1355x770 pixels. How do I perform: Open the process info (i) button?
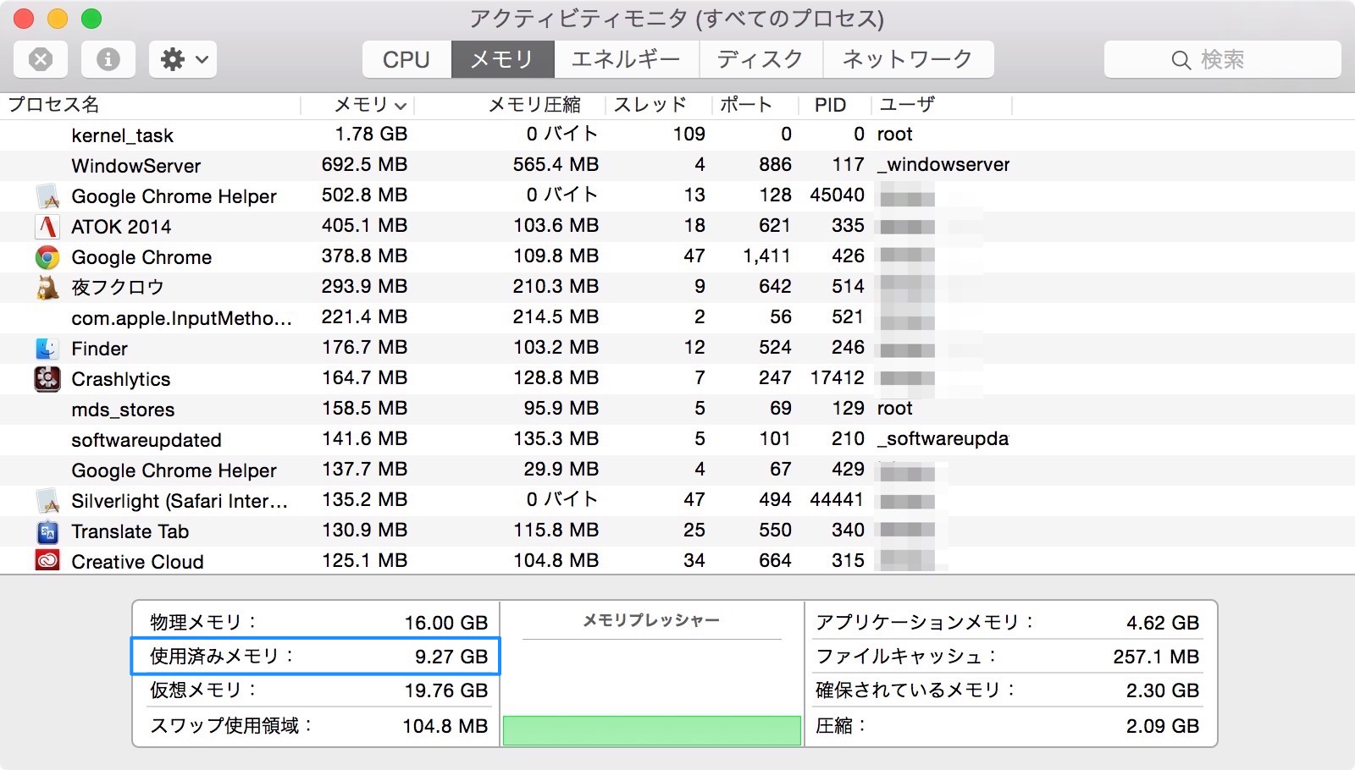point(108,59)
